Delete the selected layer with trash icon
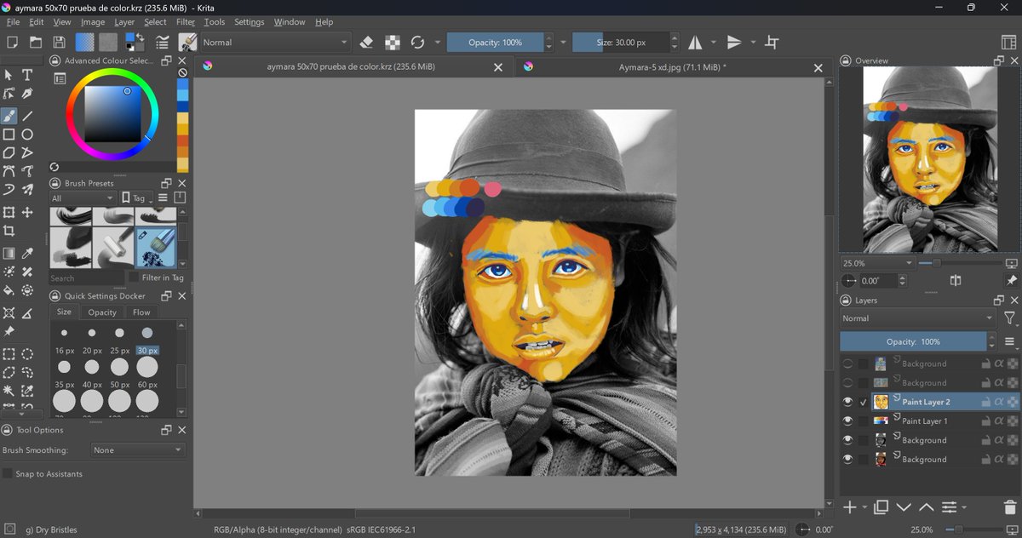The image size is (1022, 538). [1011, 507]
